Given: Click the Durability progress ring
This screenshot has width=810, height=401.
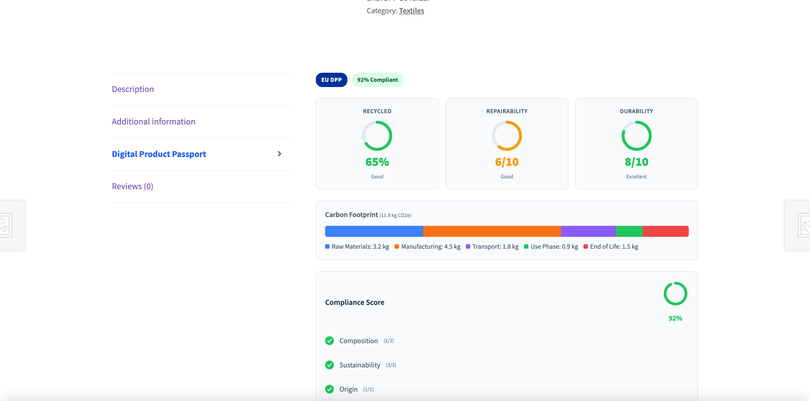Looking at the screenshot, I should click(636, 136).
